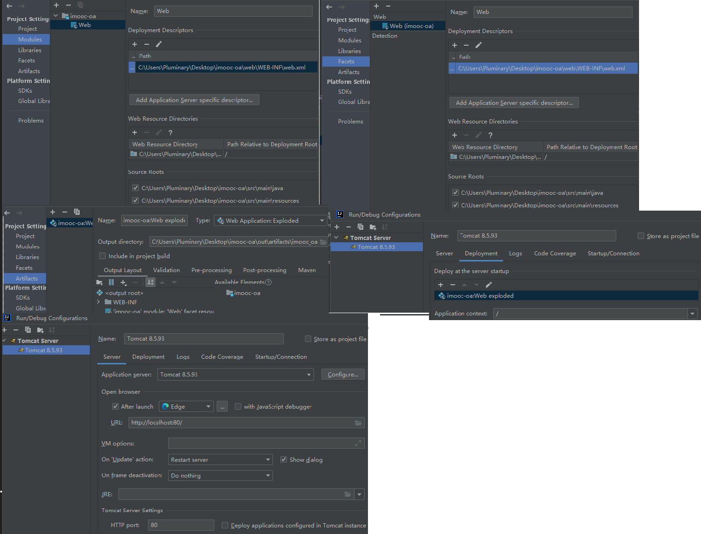Toggle src\main\java source root in Facets pane
The height and width of the screenshot is (534, 701).
click(456, 192)
